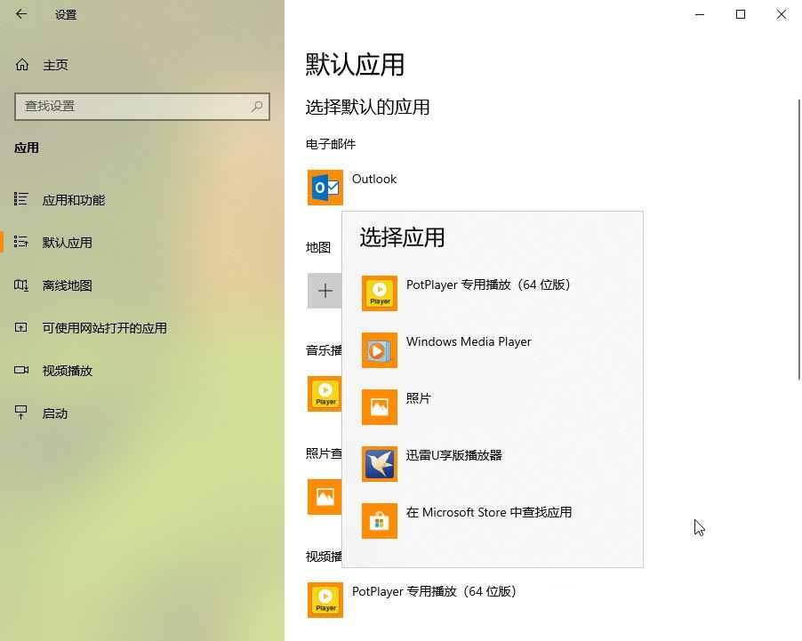802x641 pixels.
Task: Select 默认应用 in sidebar
Action: click(67, 243)
